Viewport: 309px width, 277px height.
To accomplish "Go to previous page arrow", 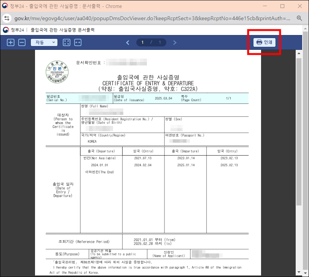I will point(128,43).
